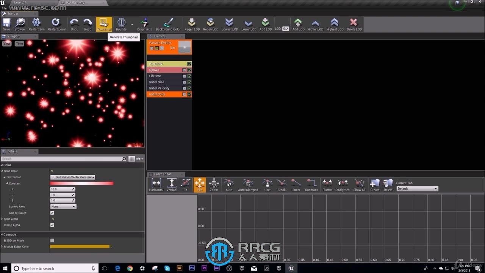
Task: Toggle the Can be Baked checkbox
Action: [x=52, y=213]
